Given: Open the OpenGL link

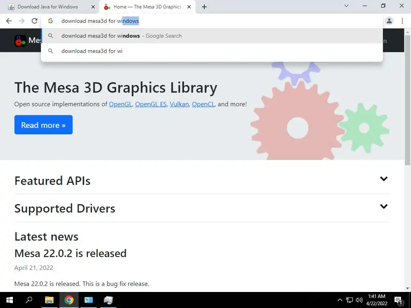Looking at the screenshot, I should (x=120, y=104).
